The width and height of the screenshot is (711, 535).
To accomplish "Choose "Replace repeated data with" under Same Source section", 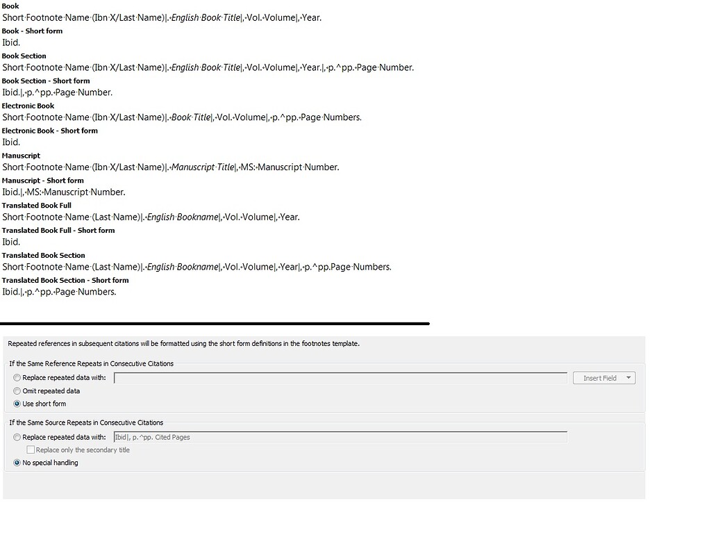I will point(17,437).
